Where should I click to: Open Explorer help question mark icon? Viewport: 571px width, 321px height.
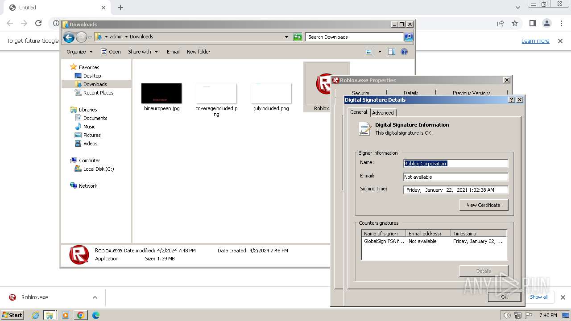coord(404,52)
